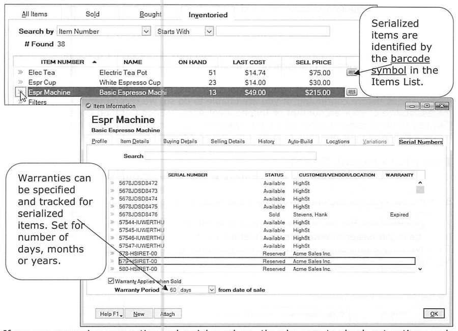Click serial list scrollbar down arrow
This screenshot has width=458, height=331.
pyautogui.click(x=420, y=269)
